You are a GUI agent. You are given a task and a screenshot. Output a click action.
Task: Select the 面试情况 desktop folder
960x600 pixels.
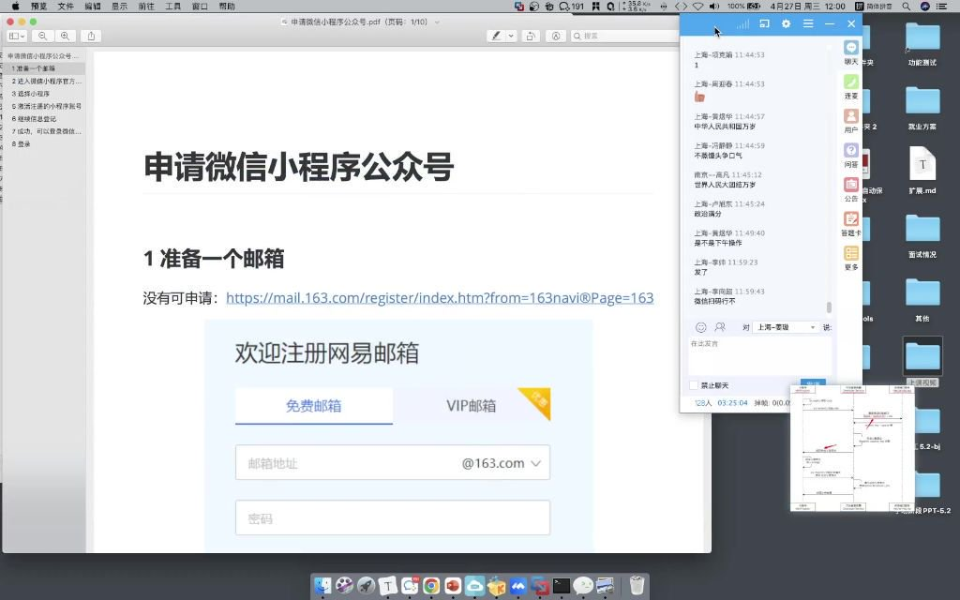922,235
